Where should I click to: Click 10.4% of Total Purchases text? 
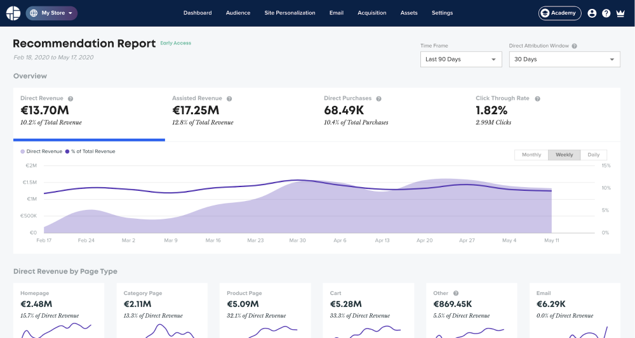click(356, 122)
